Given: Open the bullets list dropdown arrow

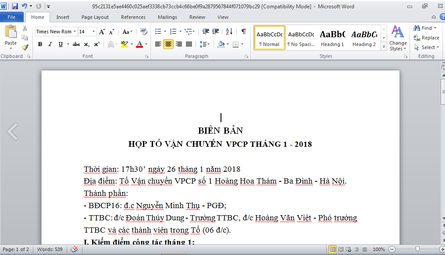Looking at the screenshot, I should click(165, 32).
